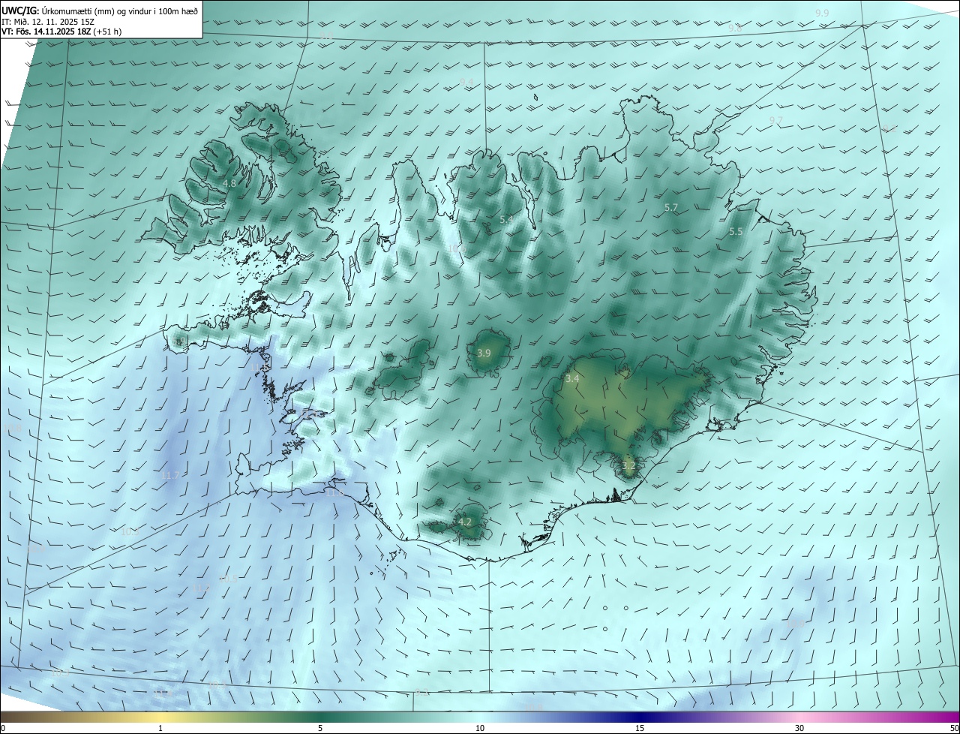Viewport: 960px width, 734px height.
Task: Click the 3.2 value near the southeast coast
Action: pos(628,465)
